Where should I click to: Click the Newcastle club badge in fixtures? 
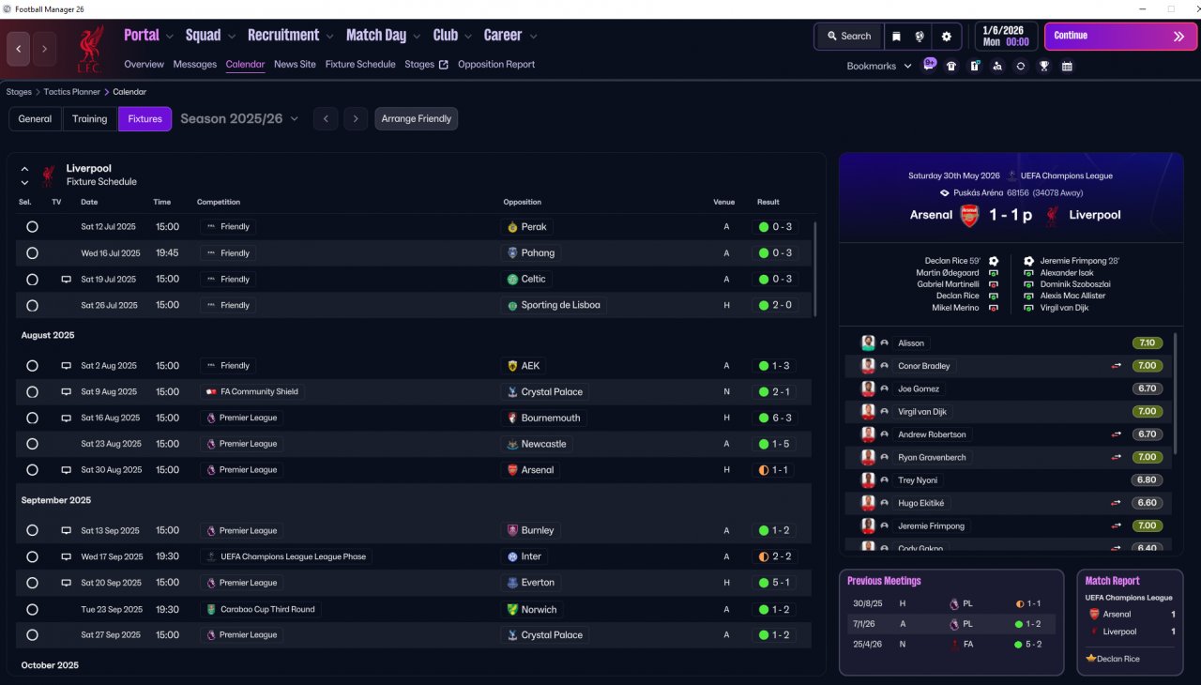512,444
